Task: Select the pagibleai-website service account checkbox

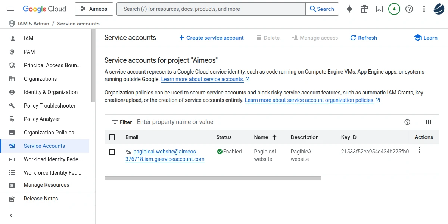Action: pos(112,152)
